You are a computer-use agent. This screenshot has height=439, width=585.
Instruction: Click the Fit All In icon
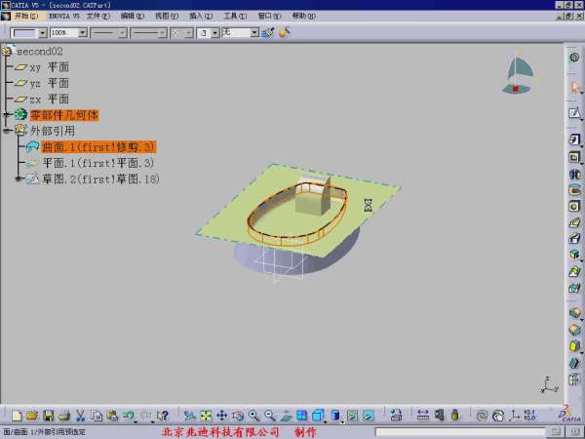(x=206, y=416)
